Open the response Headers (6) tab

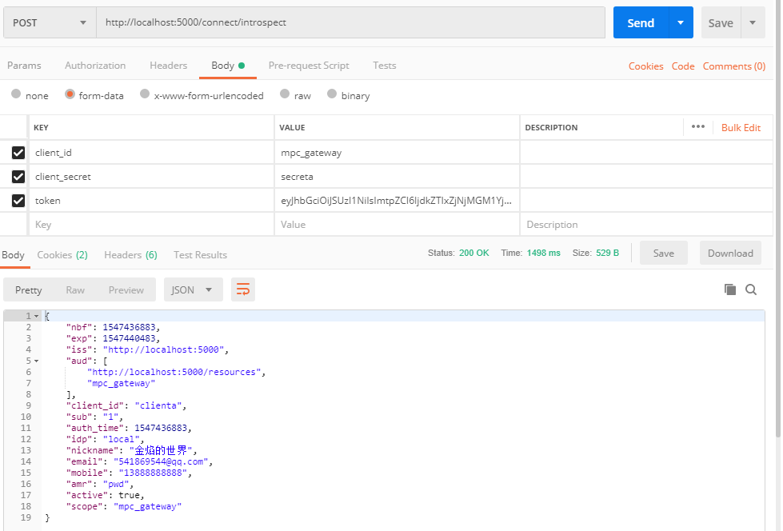click(130, 254)
